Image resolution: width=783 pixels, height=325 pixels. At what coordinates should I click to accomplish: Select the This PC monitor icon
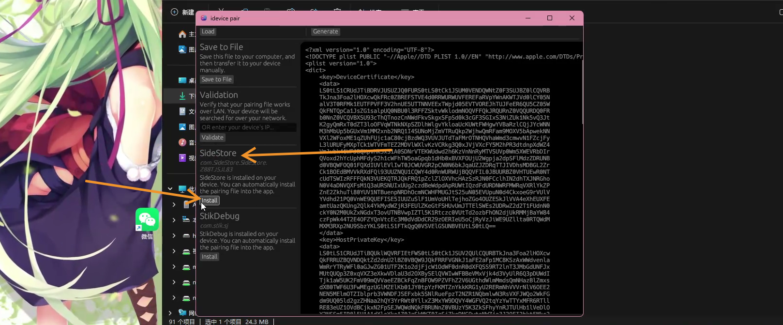point(182,189)
